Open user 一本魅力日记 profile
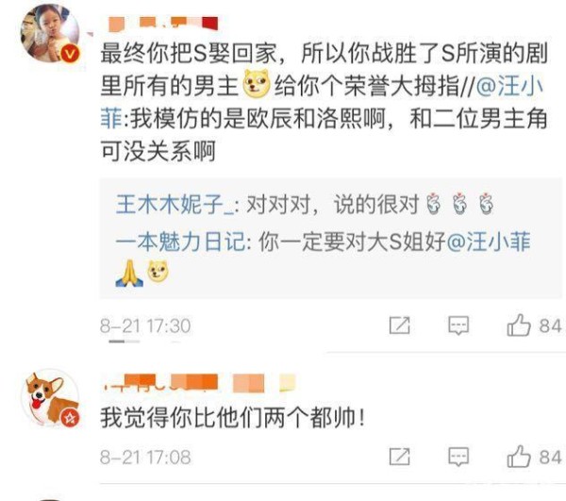566x501 pixels. pyautogui.click(x=181, y=242)
